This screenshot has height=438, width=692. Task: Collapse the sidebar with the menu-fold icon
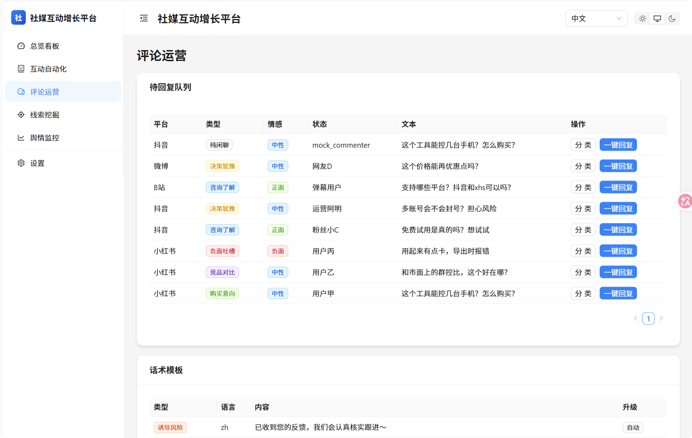[144, 18]
